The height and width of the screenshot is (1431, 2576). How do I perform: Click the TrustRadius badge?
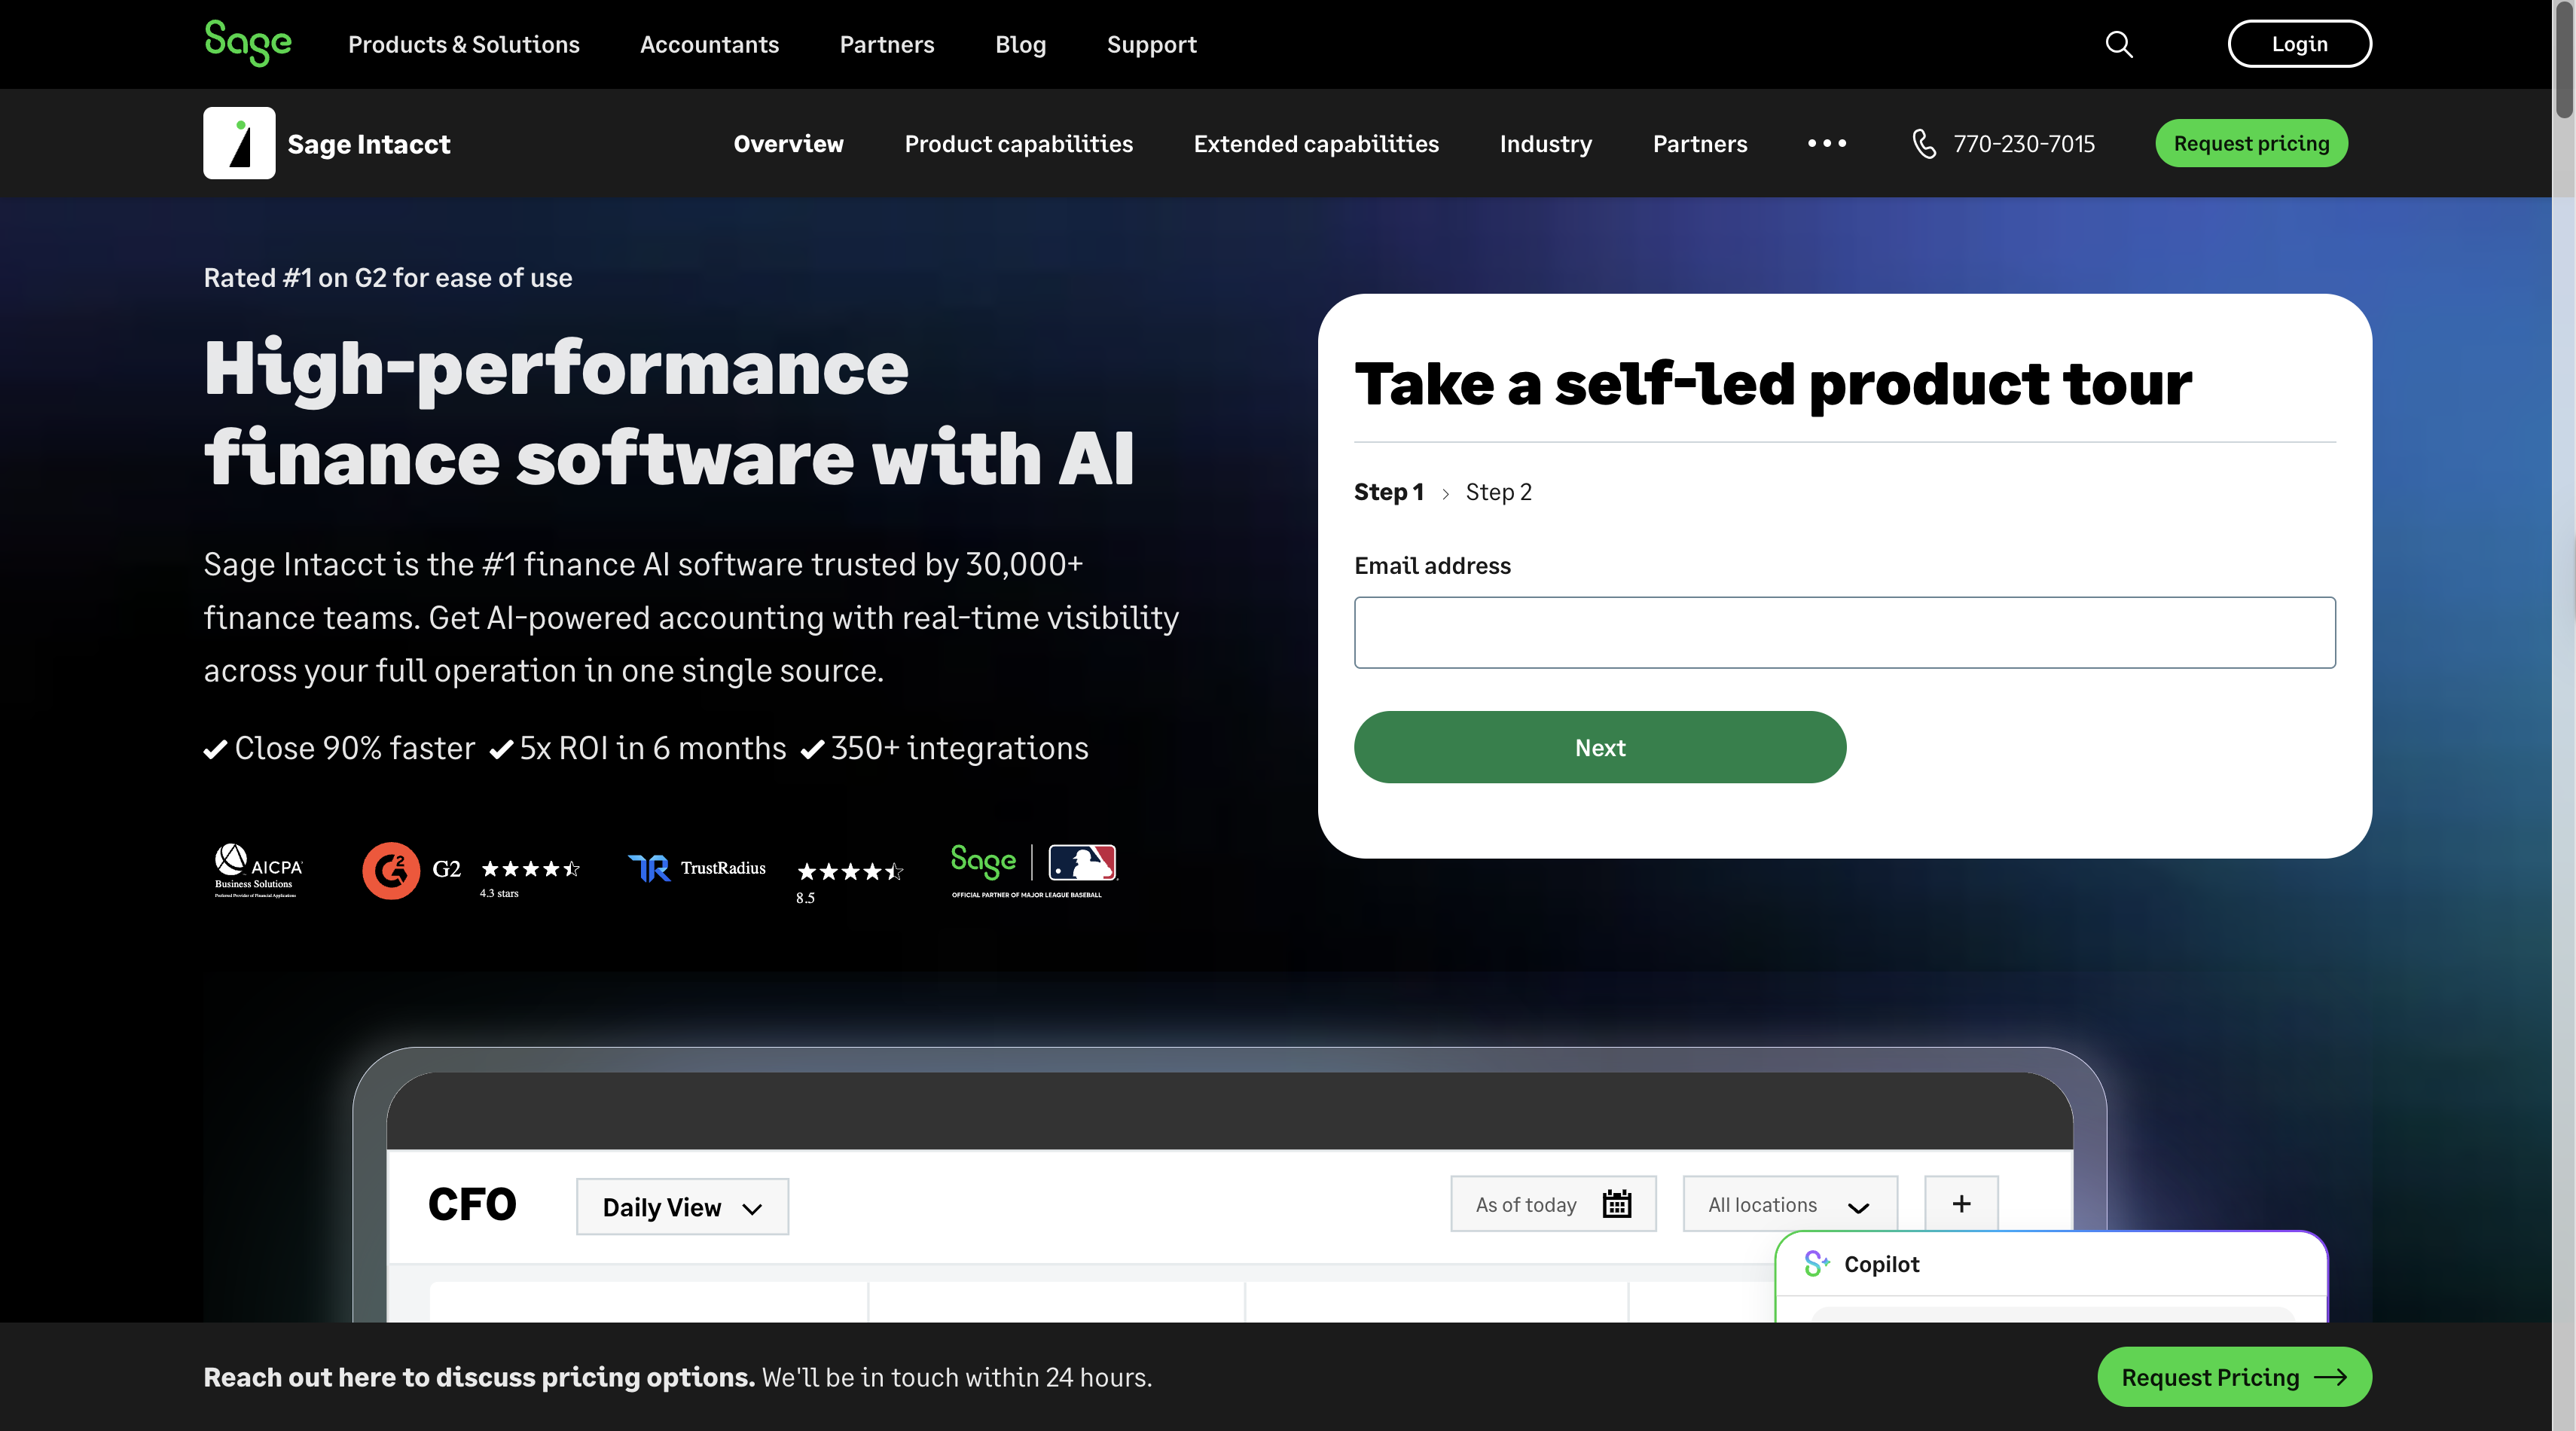pos(697,869)
